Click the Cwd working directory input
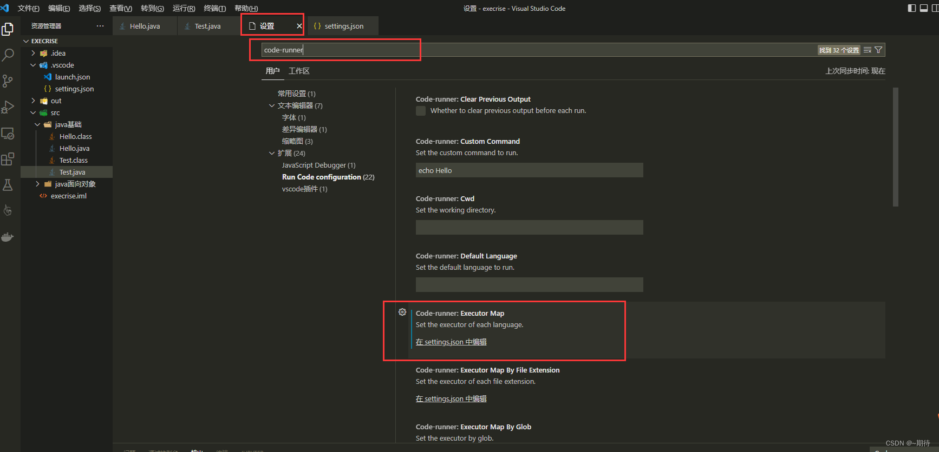The height and width of the screenshot is (452, 939). click(530, 228)
